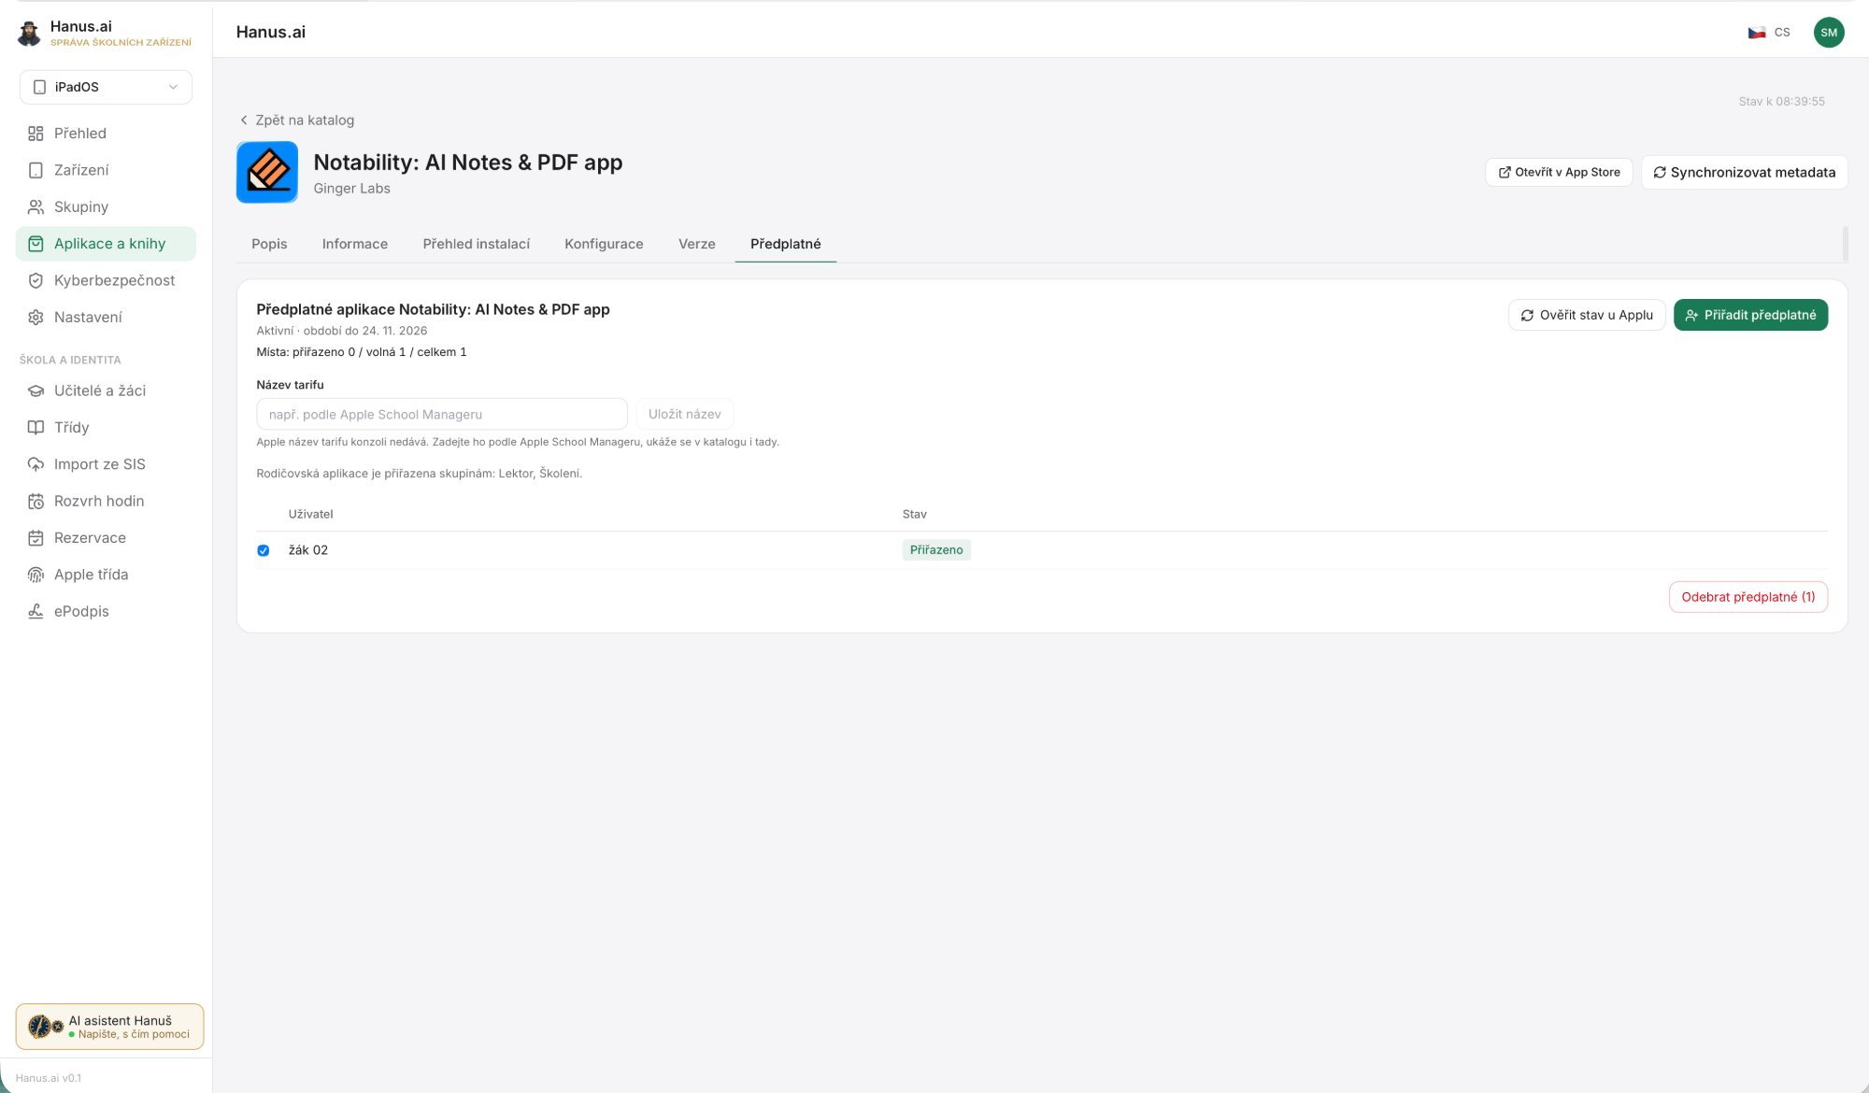
Task: Click the Stav column header
Action: pyautogui.click(x=915, y=515)
